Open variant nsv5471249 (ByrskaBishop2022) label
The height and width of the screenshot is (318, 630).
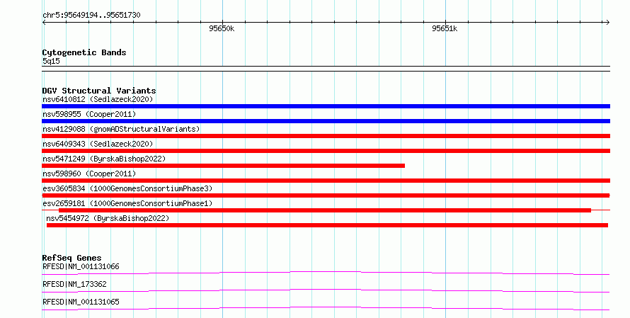(104, 159)
